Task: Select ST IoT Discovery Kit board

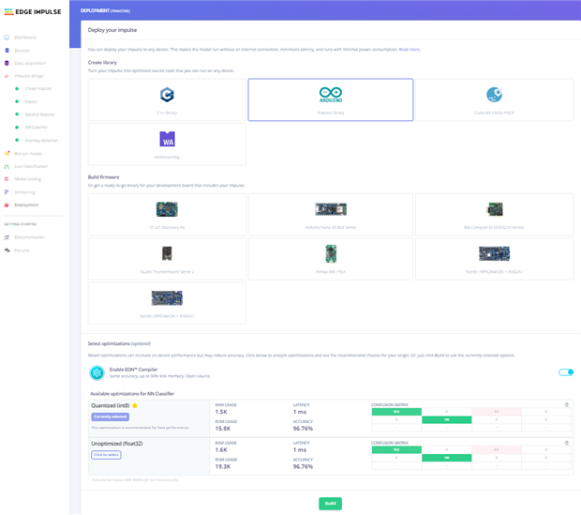Action: coord(167,215)
